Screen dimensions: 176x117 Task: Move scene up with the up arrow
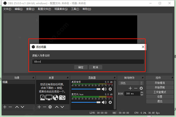17,107
